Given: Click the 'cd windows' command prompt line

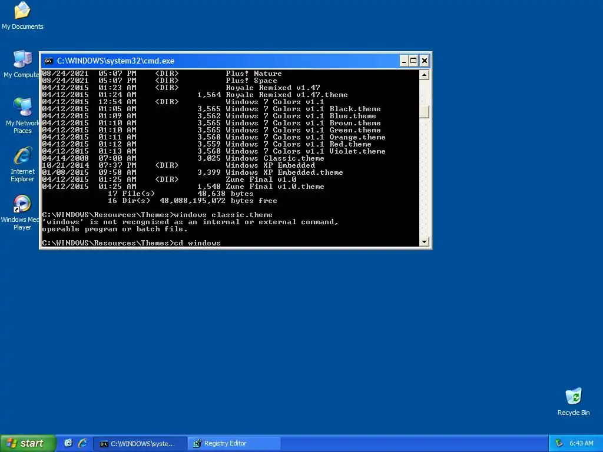Looking at the screenshot, I should [131, 243].
